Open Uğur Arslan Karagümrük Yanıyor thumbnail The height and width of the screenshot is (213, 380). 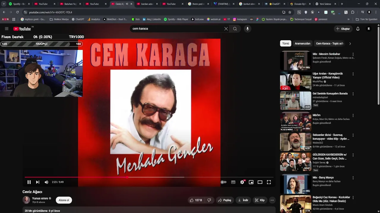(295, 80)
